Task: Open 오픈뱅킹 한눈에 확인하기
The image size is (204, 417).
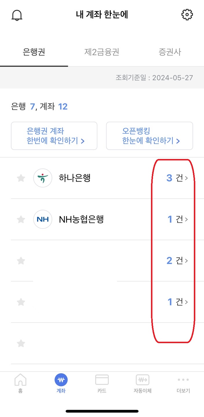Action: (x=150, y=136)
